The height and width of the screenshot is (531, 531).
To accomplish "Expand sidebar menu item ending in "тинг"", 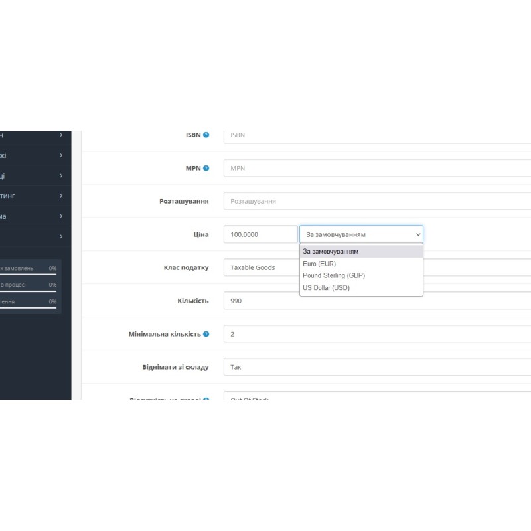I will click(x=33, y=196).
